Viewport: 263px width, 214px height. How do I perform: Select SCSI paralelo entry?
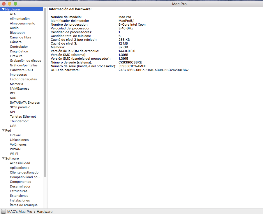click(20, 107)
